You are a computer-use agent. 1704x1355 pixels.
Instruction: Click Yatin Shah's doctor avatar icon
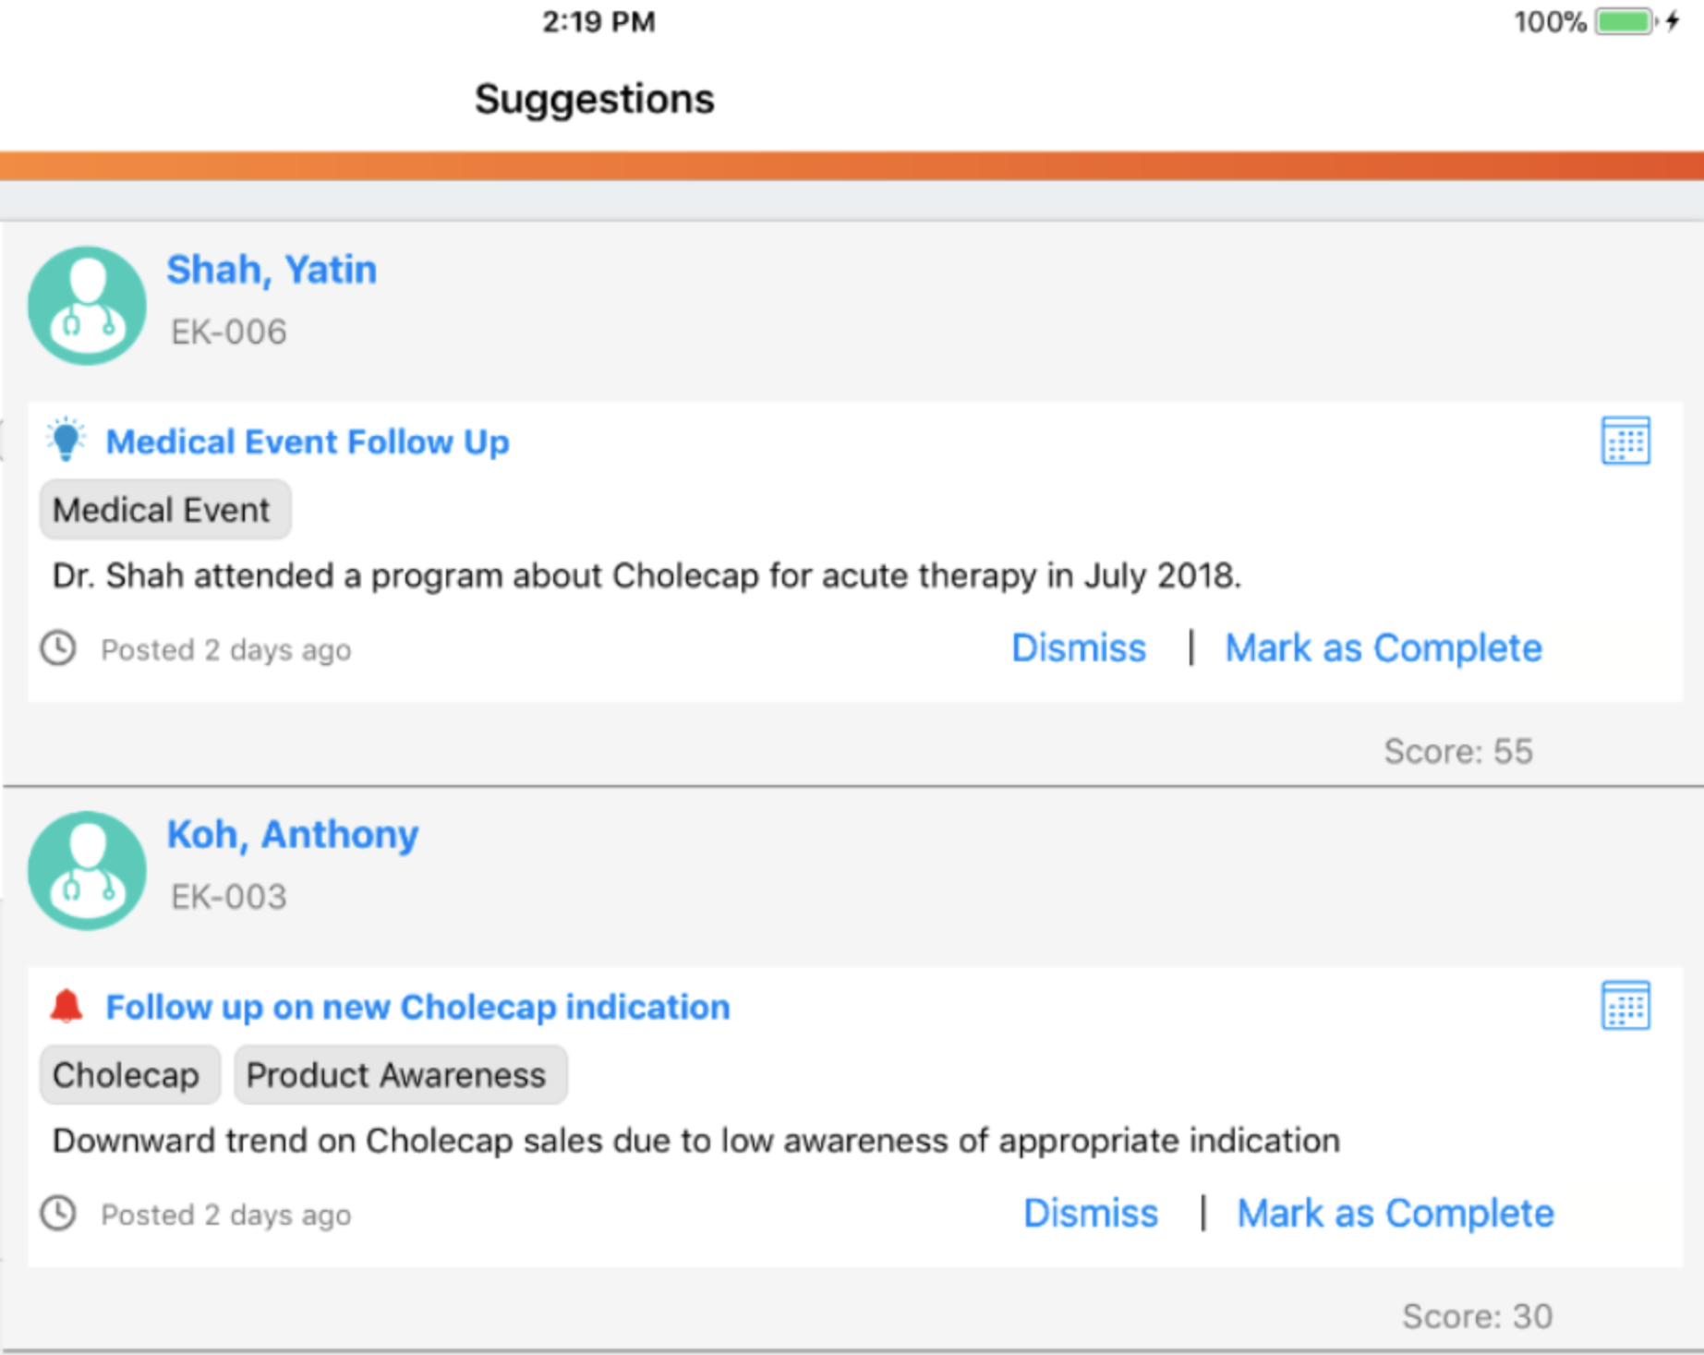[x=87, y=305]
